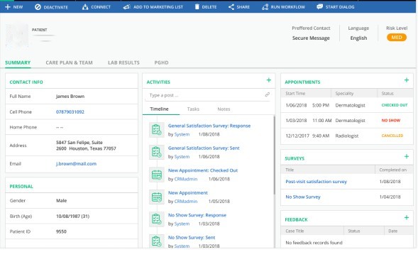Click the Run Workflow button label

(287, 7)
